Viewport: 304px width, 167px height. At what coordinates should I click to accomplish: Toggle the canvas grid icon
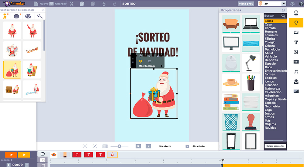pyautogui.click(x=105, y=146)
